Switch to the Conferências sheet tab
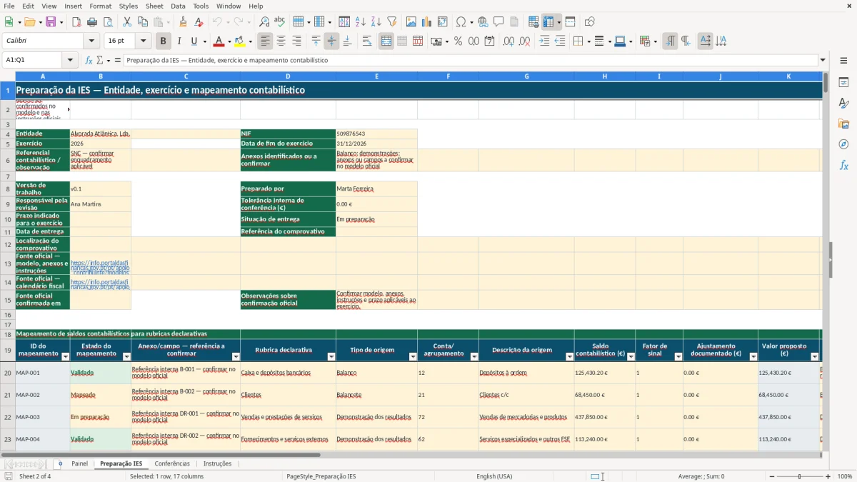Screen dimensions: 857x482 pos(172,463)
